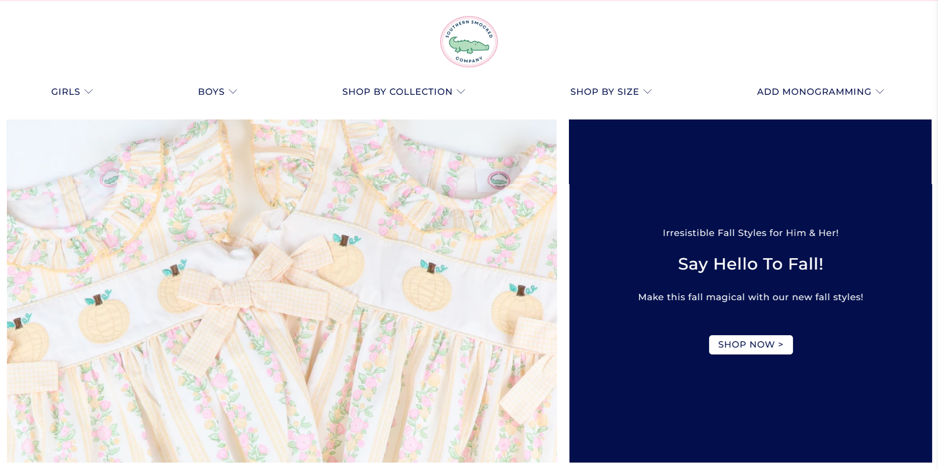Click the Southern Smocked Company alligator logo
The height and width of the screenshot is (469, 938).
[x=469, y=41]
